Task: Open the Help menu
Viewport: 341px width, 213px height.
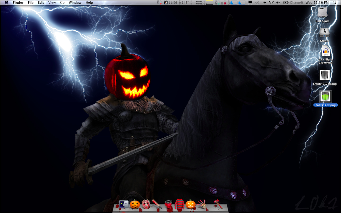Action: pos(89,3)
